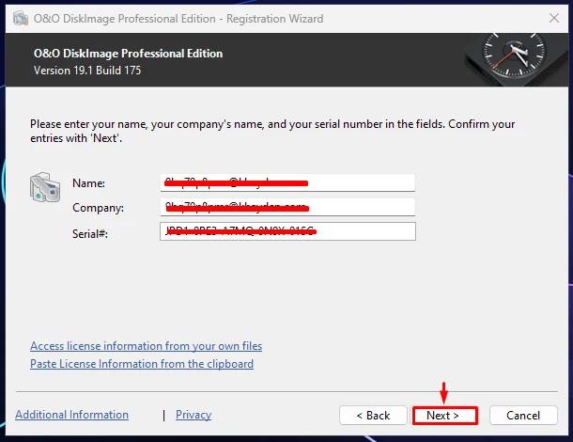Click the Version 19.1 Build 175 text

point(87,71)
